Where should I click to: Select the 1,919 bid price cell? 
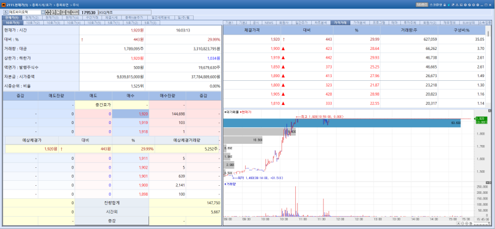(x=131, y=123)
